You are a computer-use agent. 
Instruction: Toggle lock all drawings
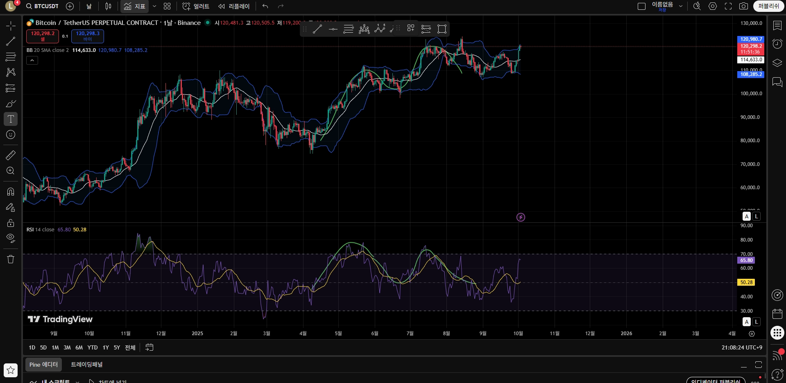pyautogui.click(x=11, y=223)
